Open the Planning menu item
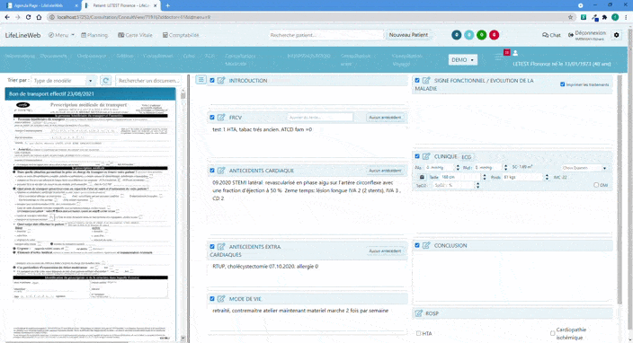Screen dimensions: 633x343 point(94,35)
